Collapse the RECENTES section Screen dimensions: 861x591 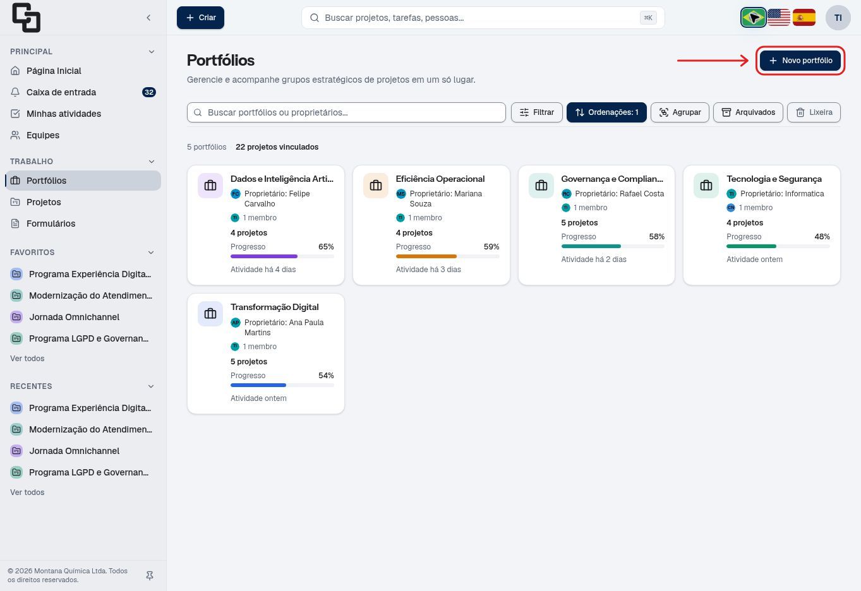pos(151,386)
